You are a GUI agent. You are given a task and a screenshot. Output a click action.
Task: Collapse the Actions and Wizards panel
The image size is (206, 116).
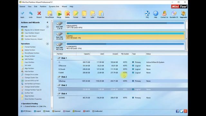pyautogui.click(x=47, y=22)
